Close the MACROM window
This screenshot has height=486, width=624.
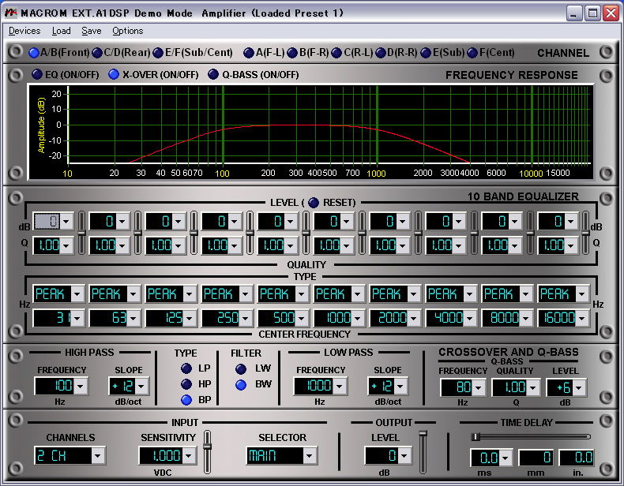[x=611, y=13]
